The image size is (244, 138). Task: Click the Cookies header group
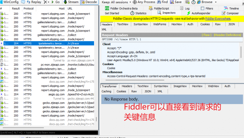[108, 64]
